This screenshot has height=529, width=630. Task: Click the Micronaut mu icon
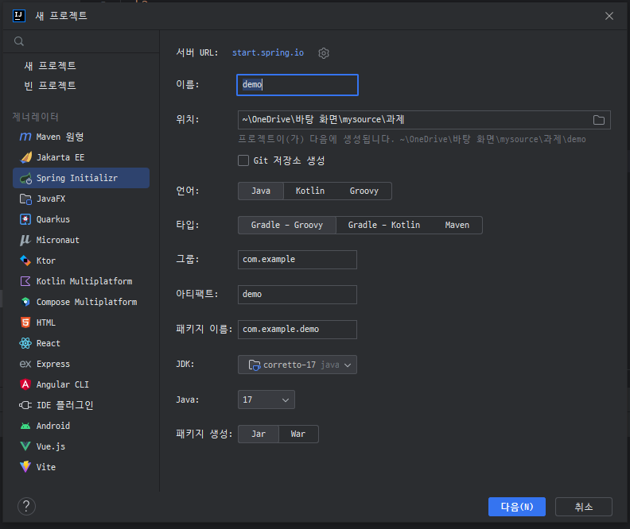point(25,240)
